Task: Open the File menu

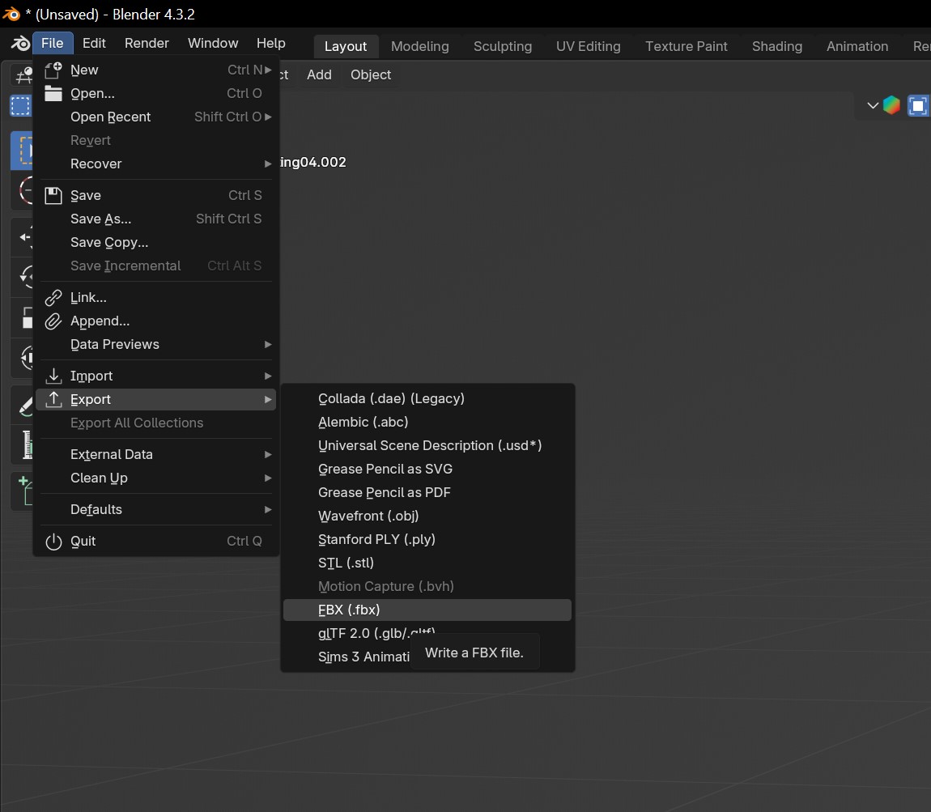Action: [x=53, y=44]
